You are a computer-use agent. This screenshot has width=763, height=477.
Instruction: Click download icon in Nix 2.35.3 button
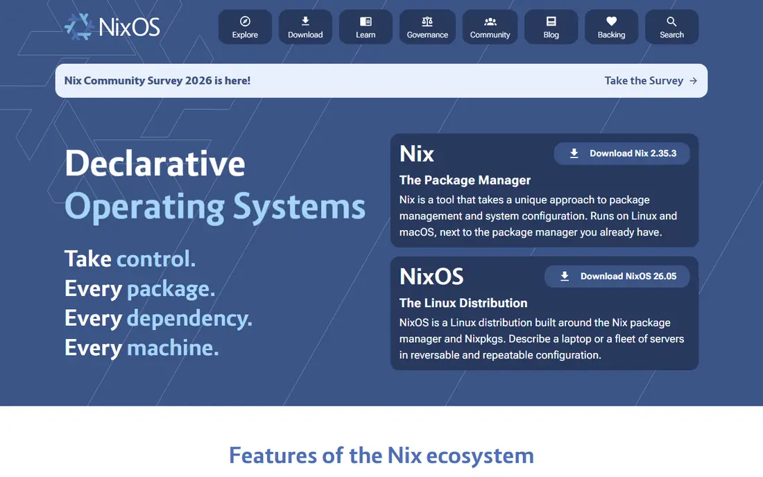click(574, 153)
